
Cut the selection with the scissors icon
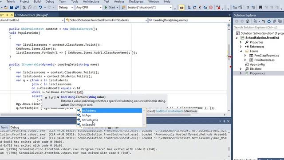point(24,8)
